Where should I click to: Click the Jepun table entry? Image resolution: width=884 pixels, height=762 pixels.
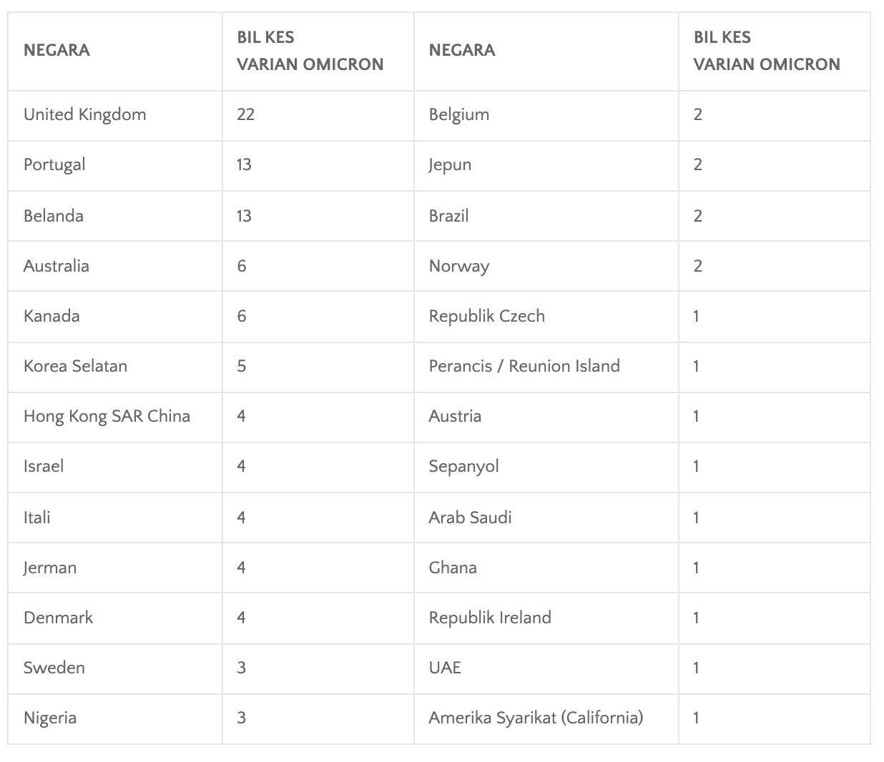coord(450,165)
